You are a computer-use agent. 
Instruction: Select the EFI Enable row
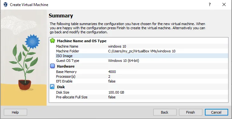point(142,81)
